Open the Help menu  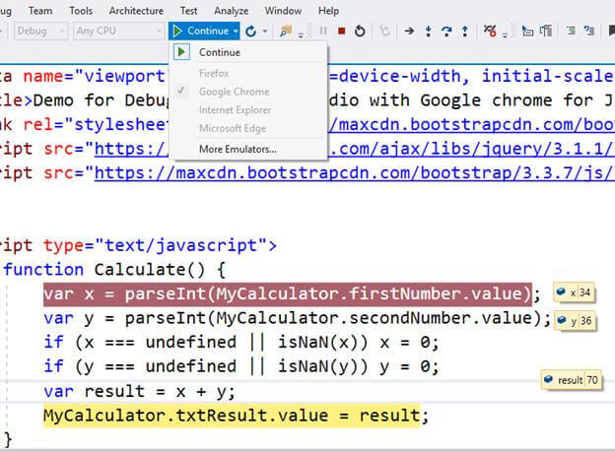(x=328, y=11)
